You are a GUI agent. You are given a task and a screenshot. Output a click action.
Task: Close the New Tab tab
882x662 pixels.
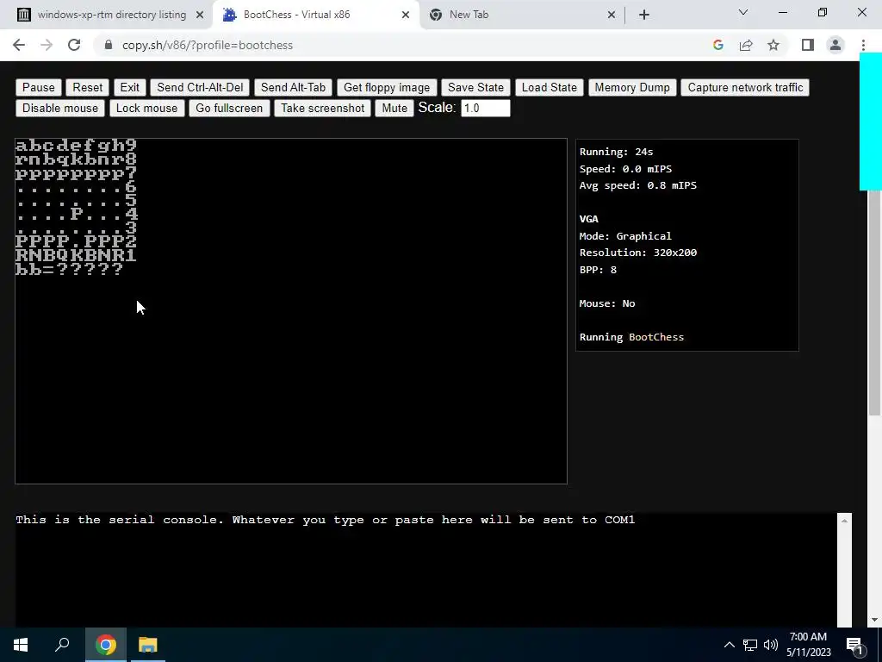[612, 16]
